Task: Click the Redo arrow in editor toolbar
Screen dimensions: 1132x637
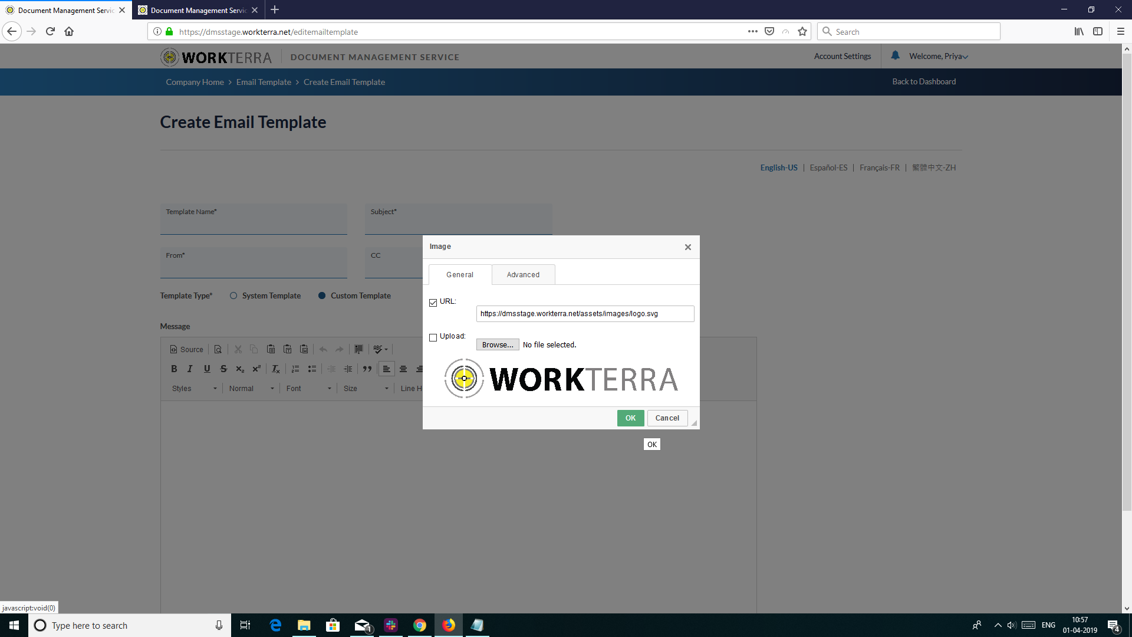Action: (340, 349)
